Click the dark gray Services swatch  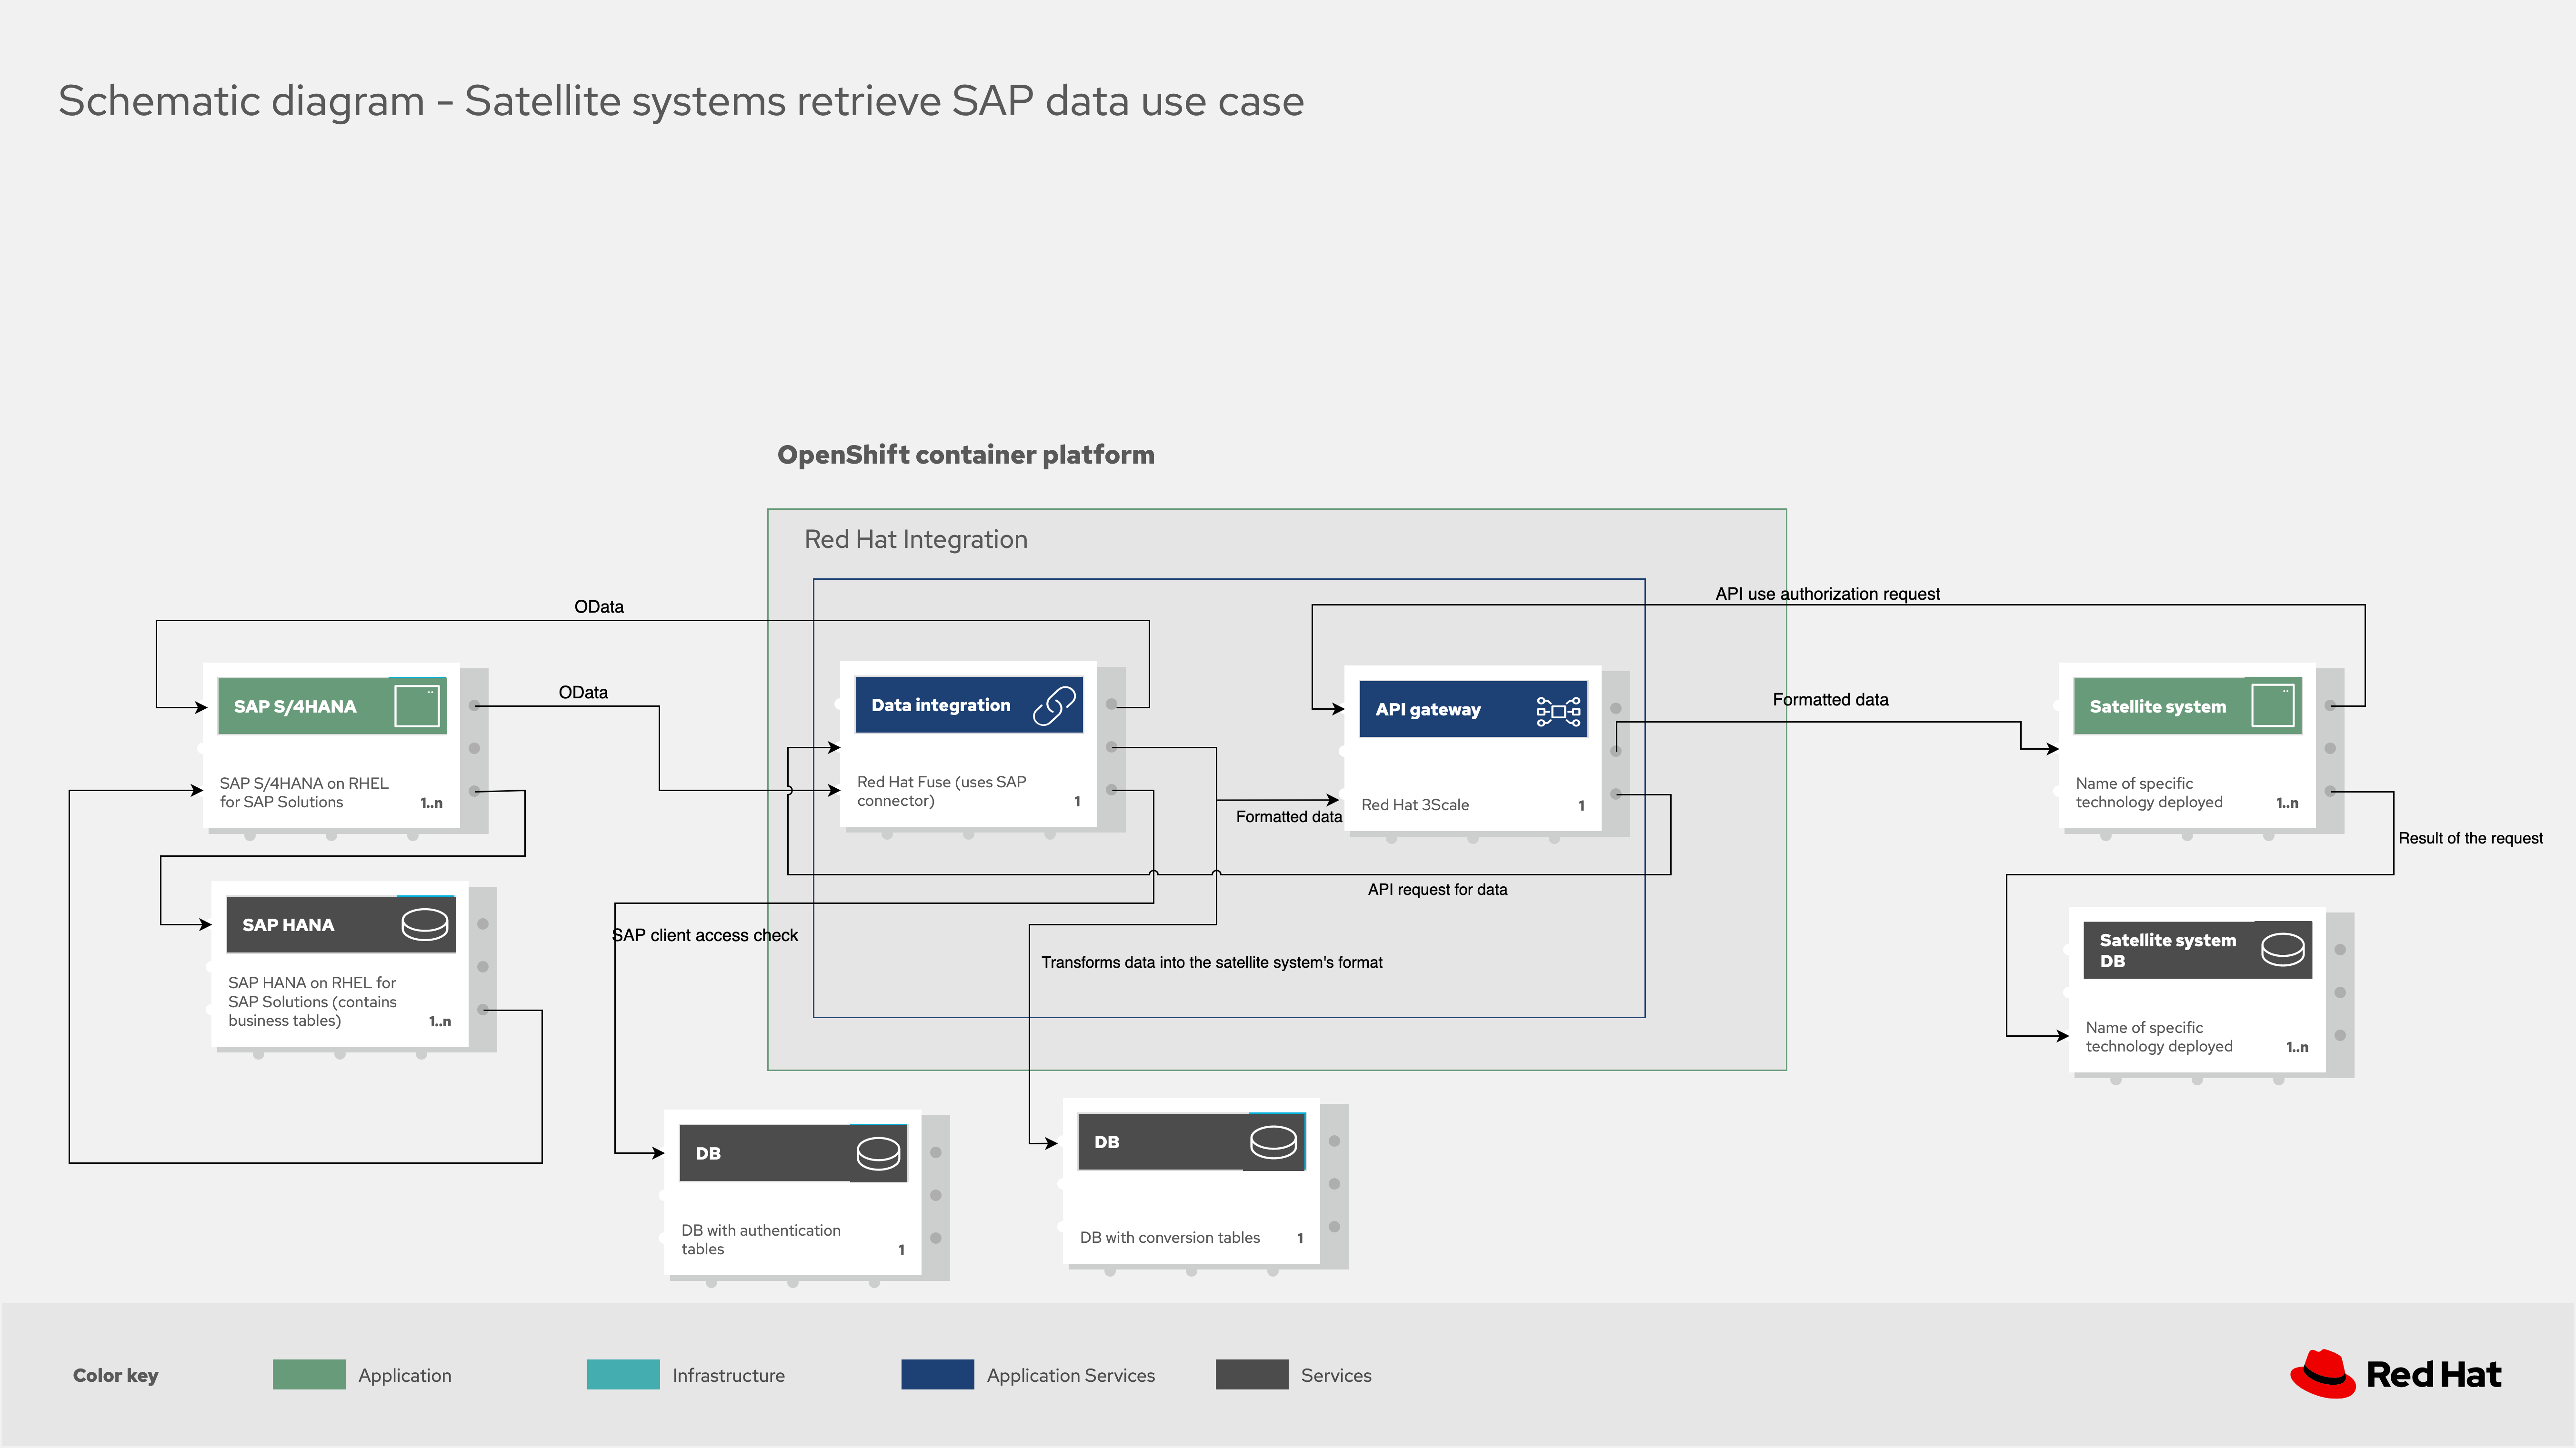(x=1251, y=1374)
